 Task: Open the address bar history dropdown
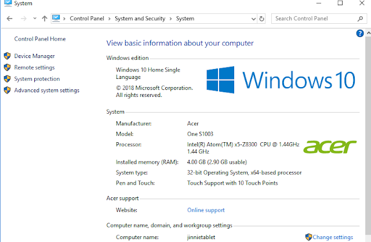(x=253, y=19)
